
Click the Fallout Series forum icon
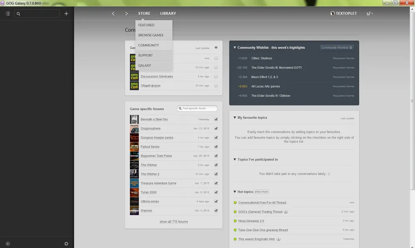(134, 147)
